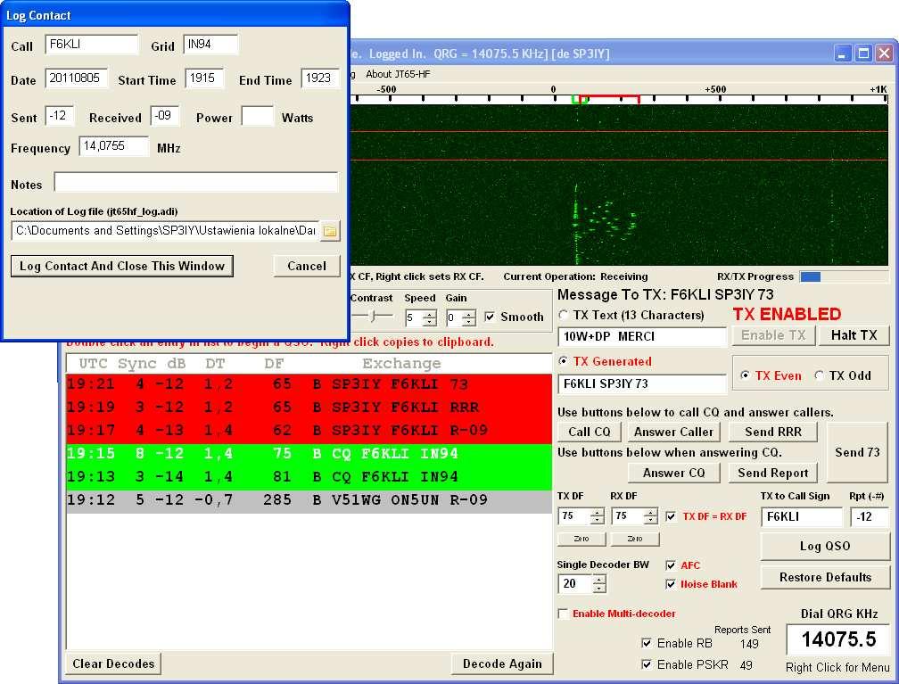Toggle TX DF = RX DF checkbox
Viewport: 899px width, 684px height.
(671, 516)
